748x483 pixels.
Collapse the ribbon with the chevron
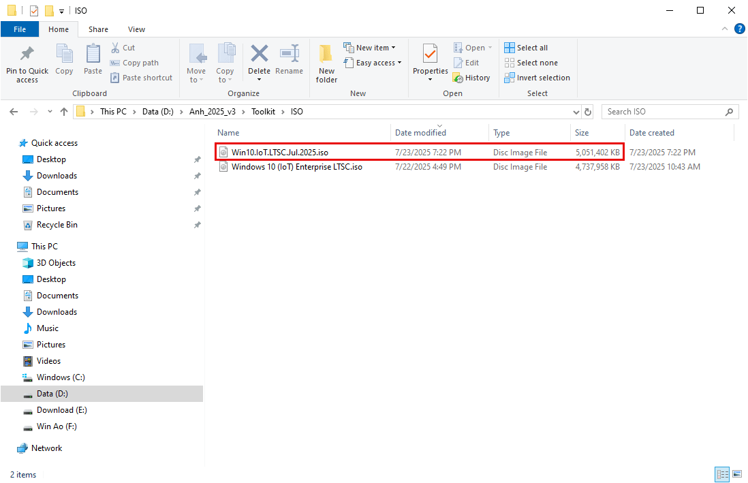(x=725, y=29)
